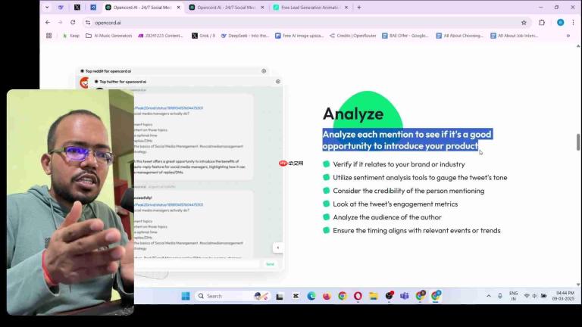Screen dimensions: 582x327
Task: Open the Grok / X bookmark
Action: [x=203, y=36]
